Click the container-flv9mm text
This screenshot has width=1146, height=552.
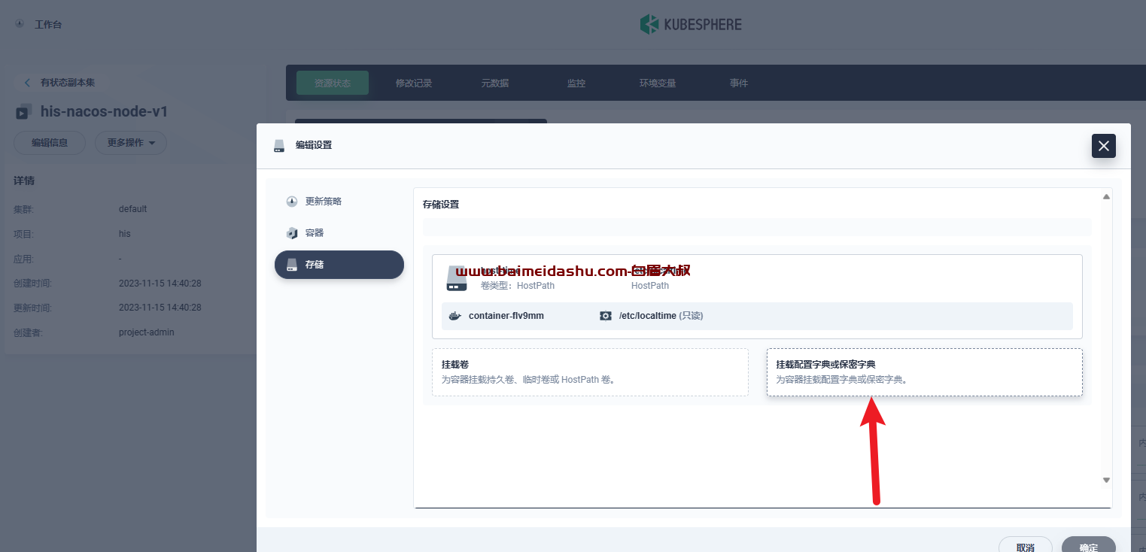point(506,316)
